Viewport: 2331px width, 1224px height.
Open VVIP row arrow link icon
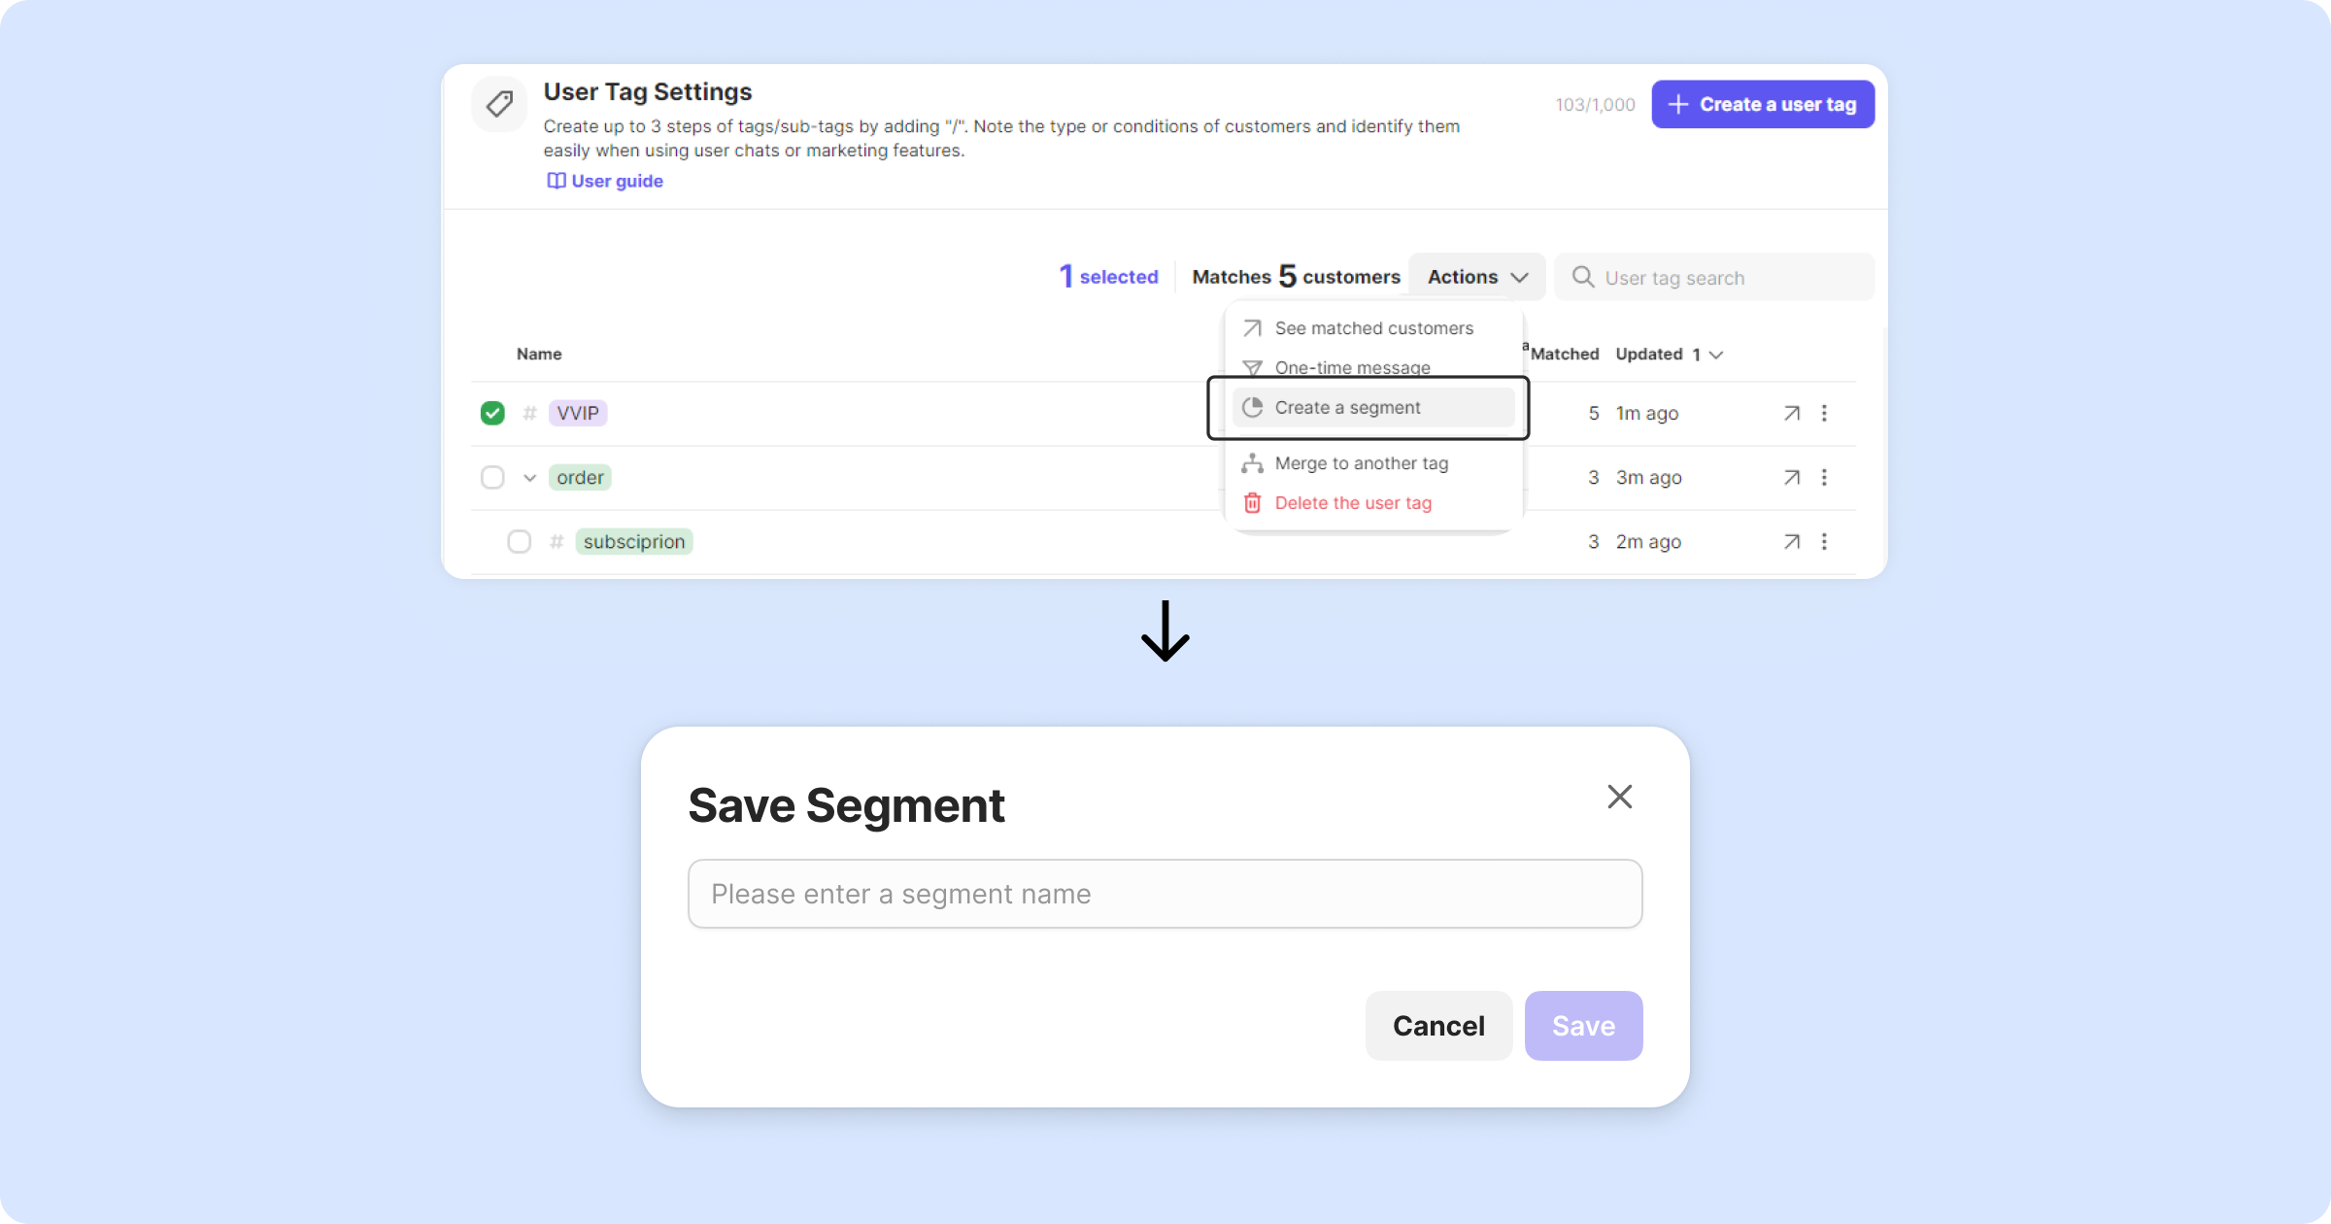pyautogui.click(x=1792, y=414)
